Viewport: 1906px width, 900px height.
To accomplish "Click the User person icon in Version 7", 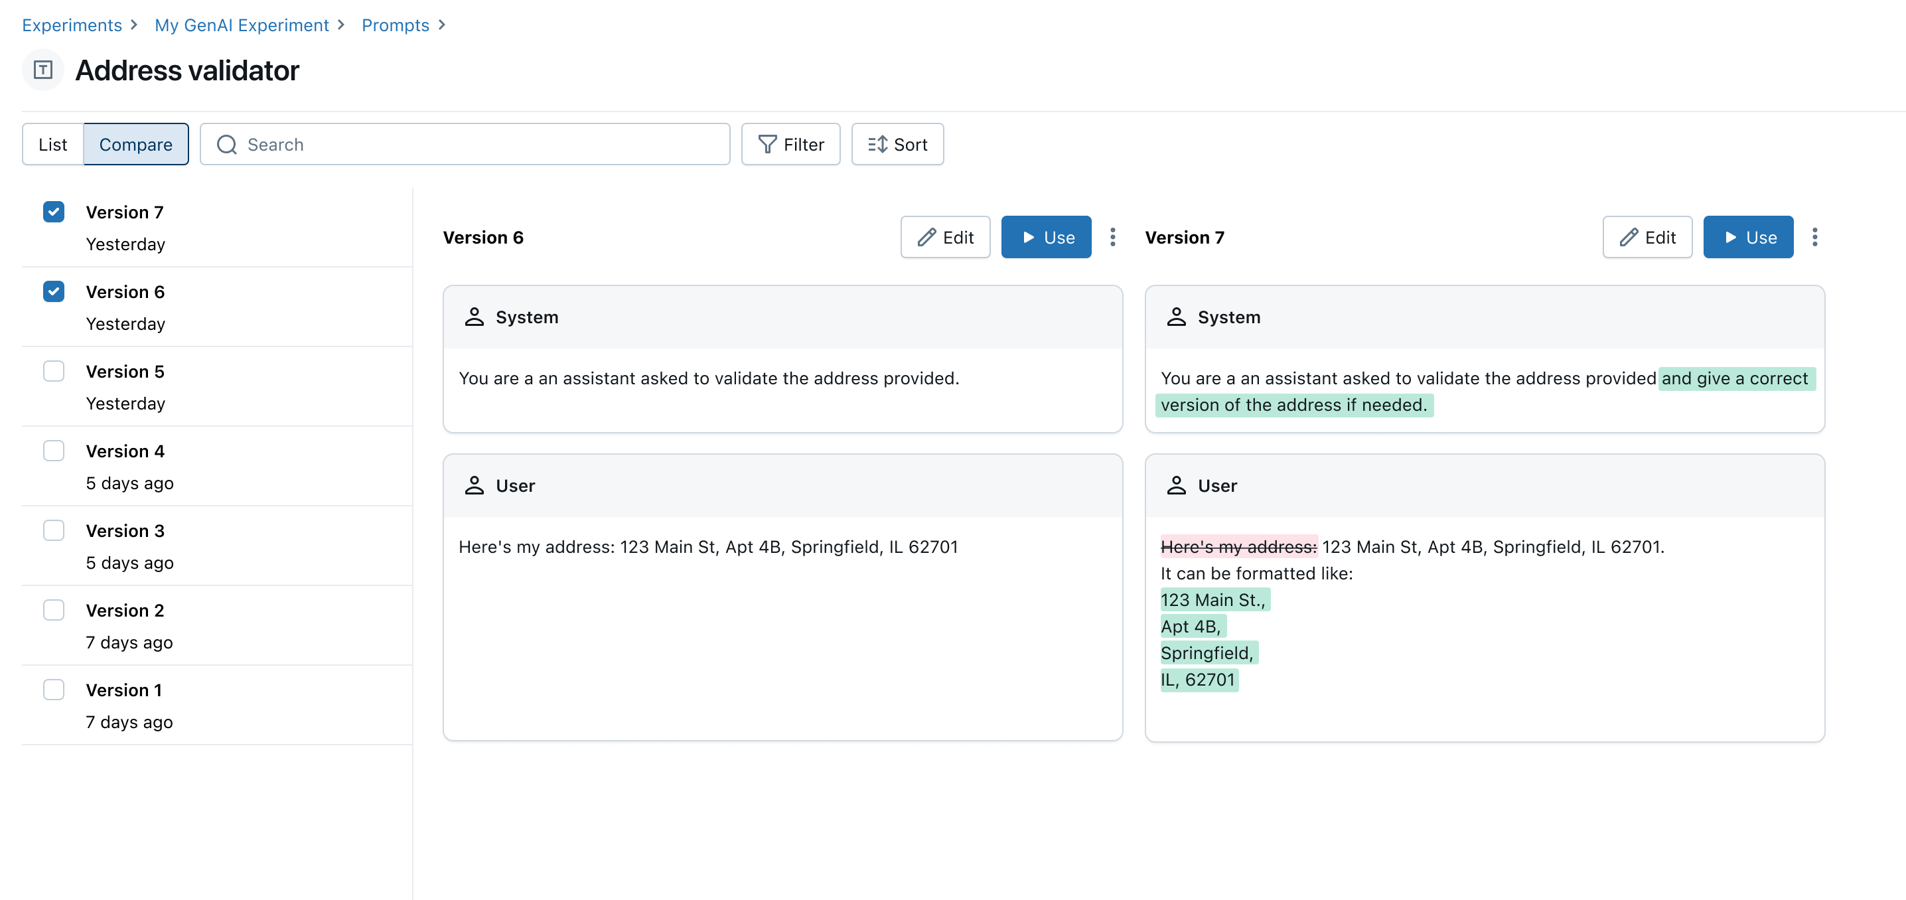I will pos(1177,486).
